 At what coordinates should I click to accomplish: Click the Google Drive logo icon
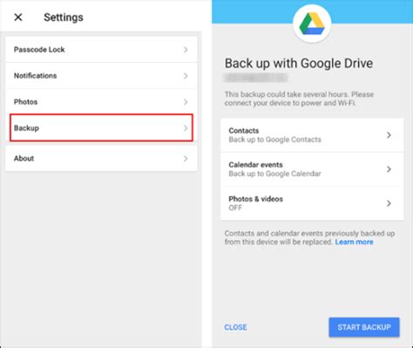pyautogui.click(x=312, y=24)
